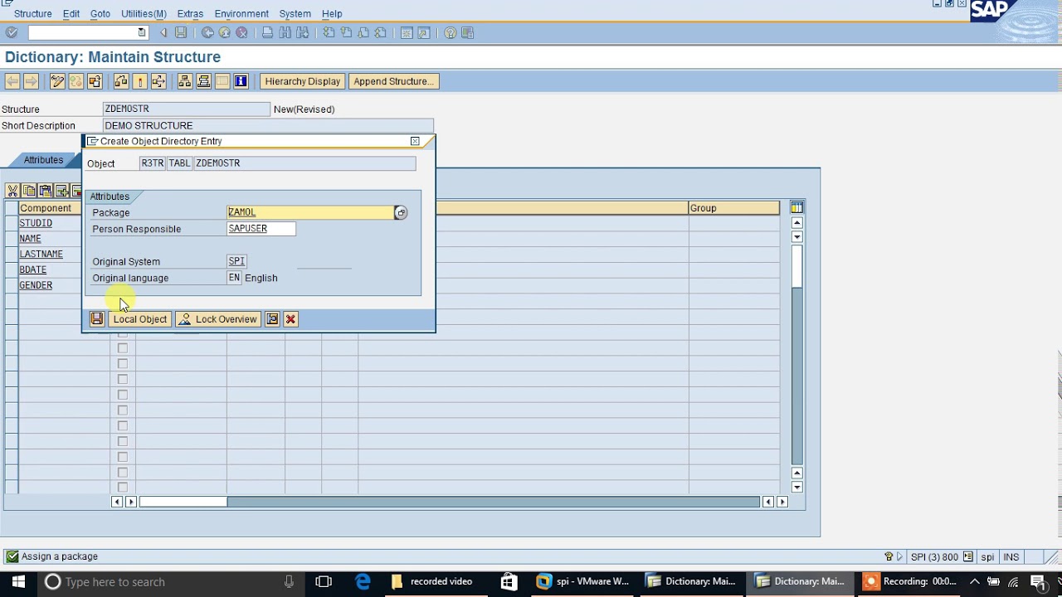
Task: Click the Group column header
Action: click(x=733, y=208)
